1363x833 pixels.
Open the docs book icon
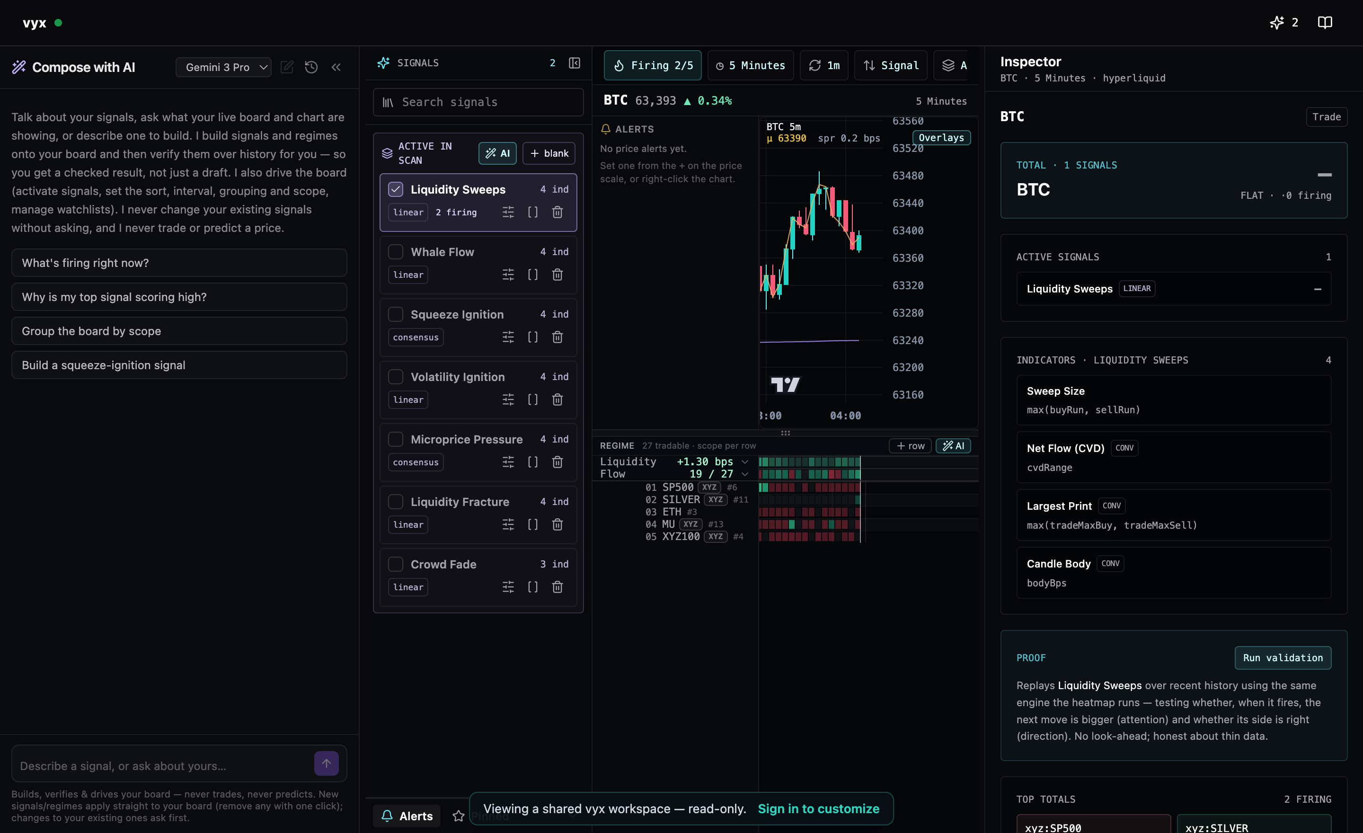1325,23
